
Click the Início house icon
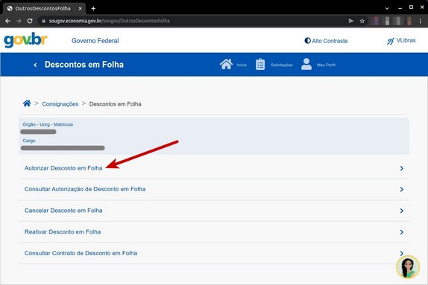(226, 64)
